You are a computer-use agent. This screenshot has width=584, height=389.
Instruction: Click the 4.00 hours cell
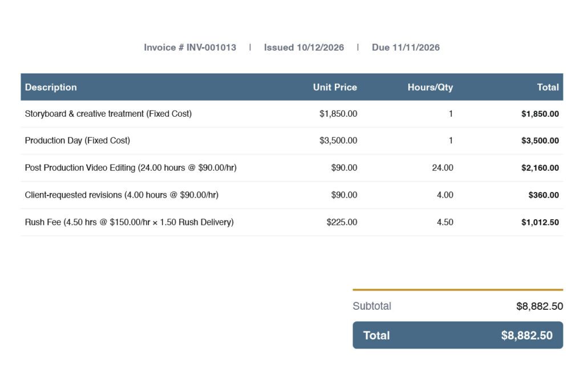tap(445, 195)
